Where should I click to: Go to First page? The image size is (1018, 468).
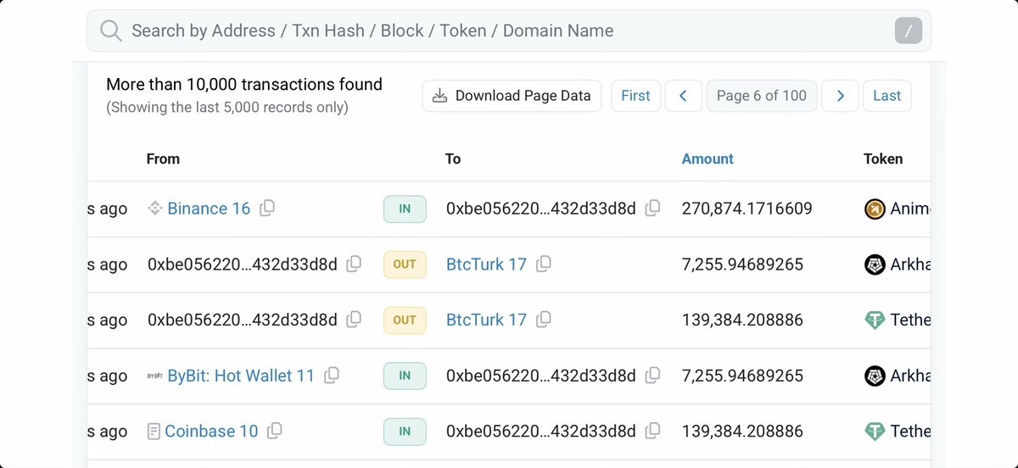[x=635, y=96]
